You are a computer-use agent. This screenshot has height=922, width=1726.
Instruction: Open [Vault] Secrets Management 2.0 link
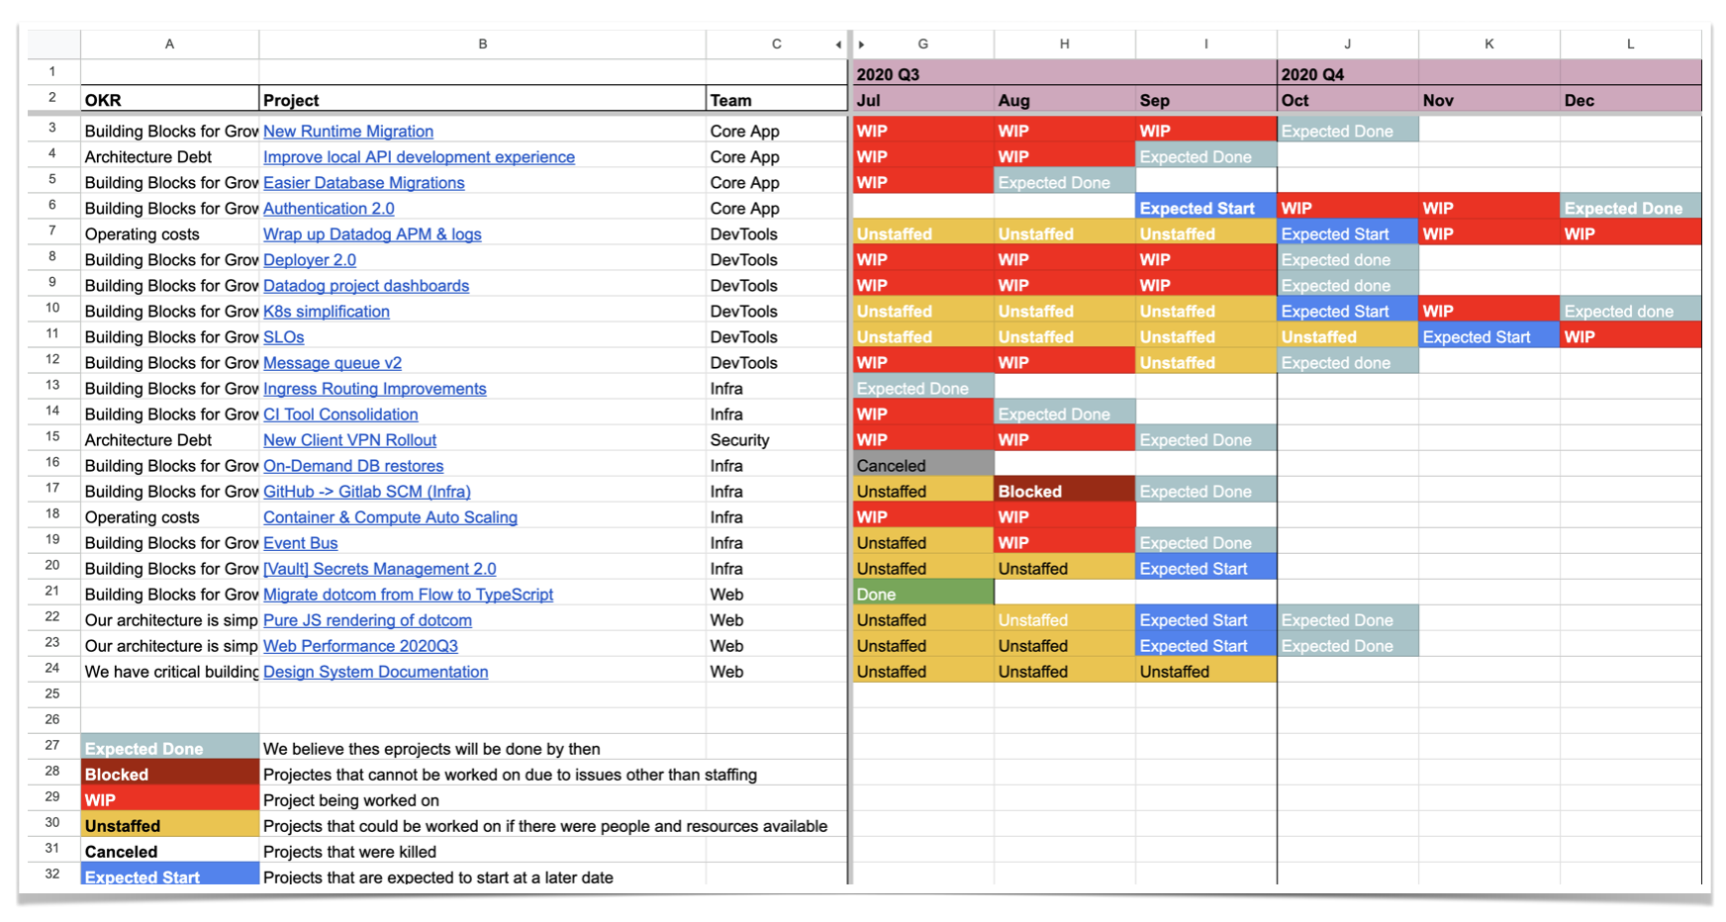point(380,568)
